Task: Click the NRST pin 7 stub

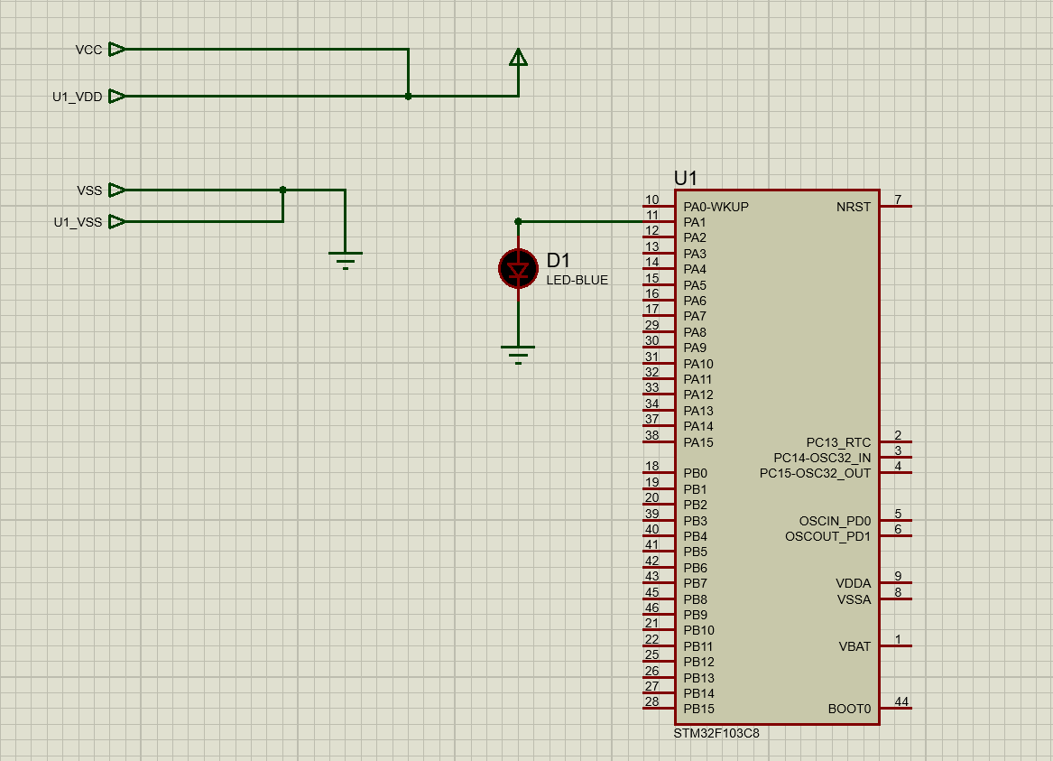Action: coord(896,206)
